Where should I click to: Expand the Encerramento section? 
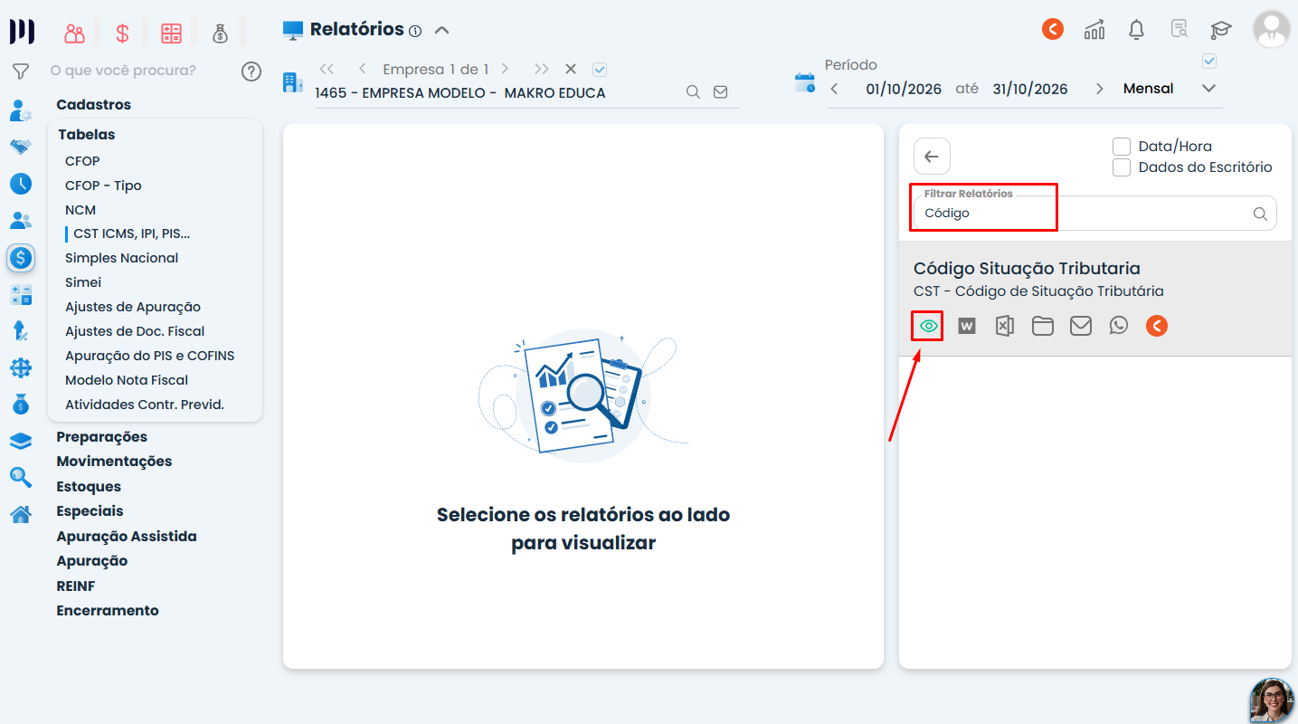tap(108, 611)
